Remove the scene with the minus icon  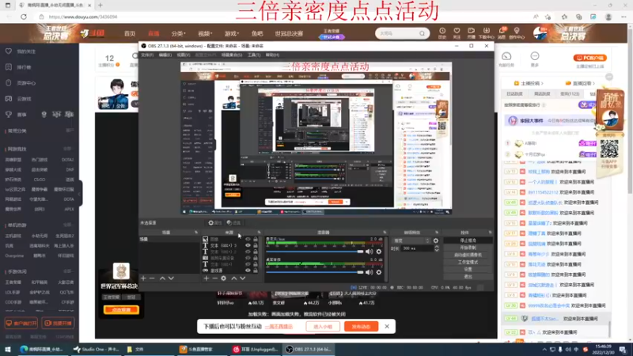click(x=152, y=278)
